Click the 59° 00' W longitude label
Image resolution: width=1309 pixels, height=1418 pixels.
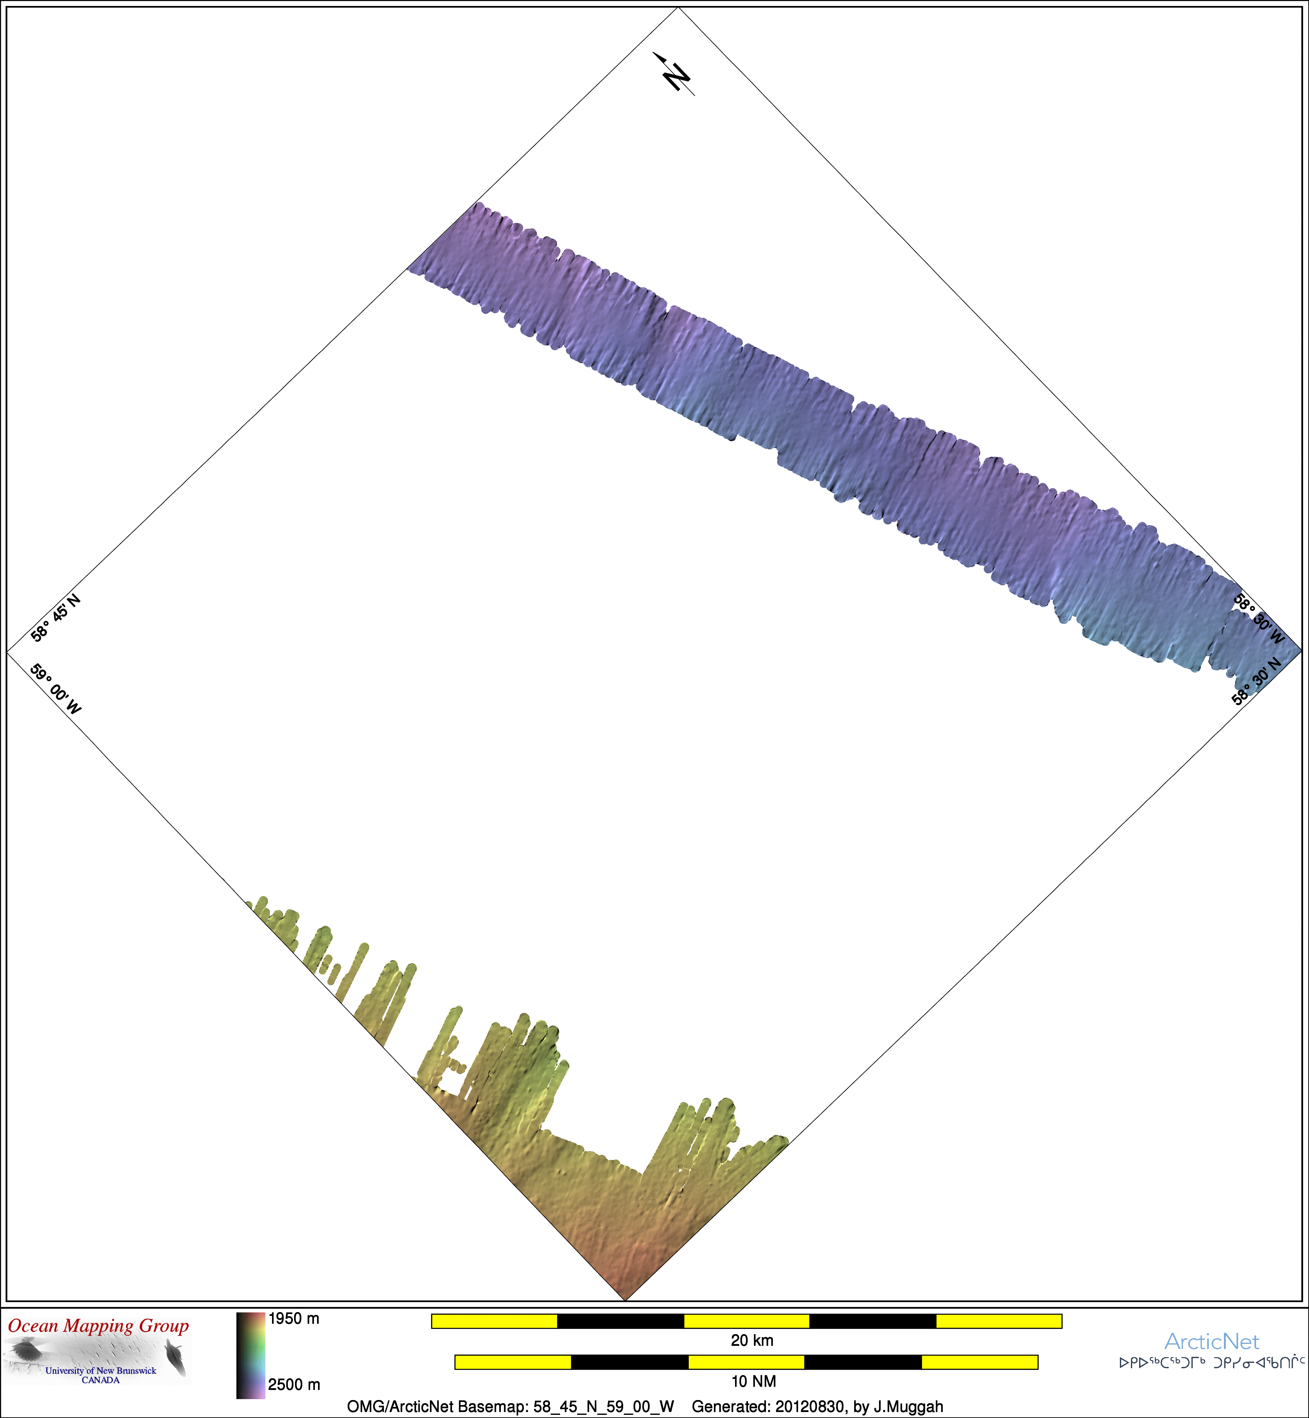point(55,688)
